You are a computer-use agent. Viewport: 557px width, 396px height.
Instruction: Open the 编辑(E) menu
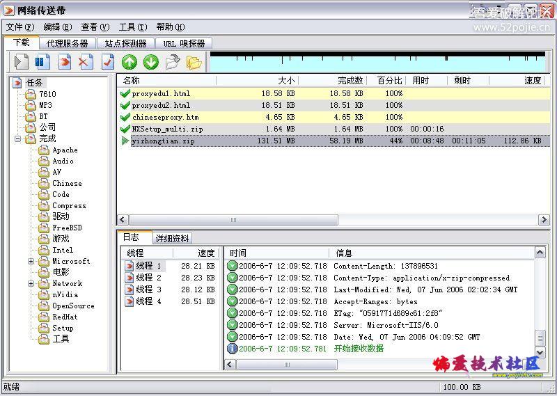coord(58,27)
